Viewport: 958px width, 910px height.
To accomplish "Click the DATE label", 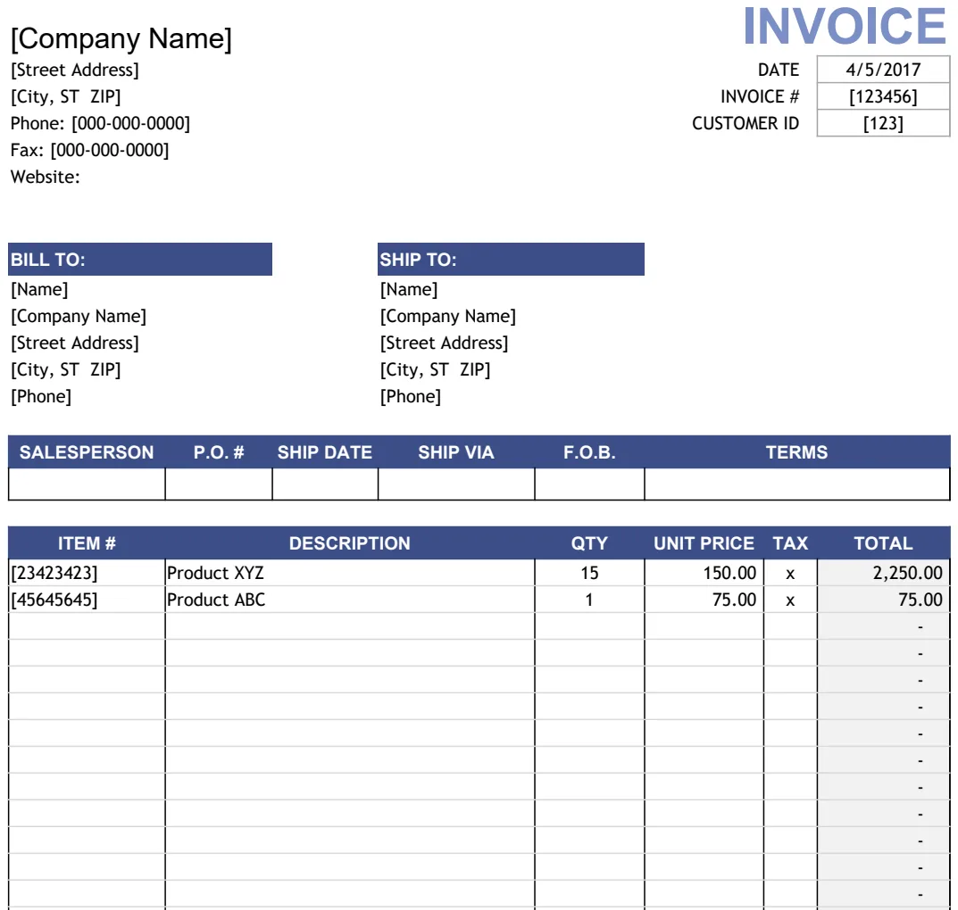I will (x=779, y=70).
